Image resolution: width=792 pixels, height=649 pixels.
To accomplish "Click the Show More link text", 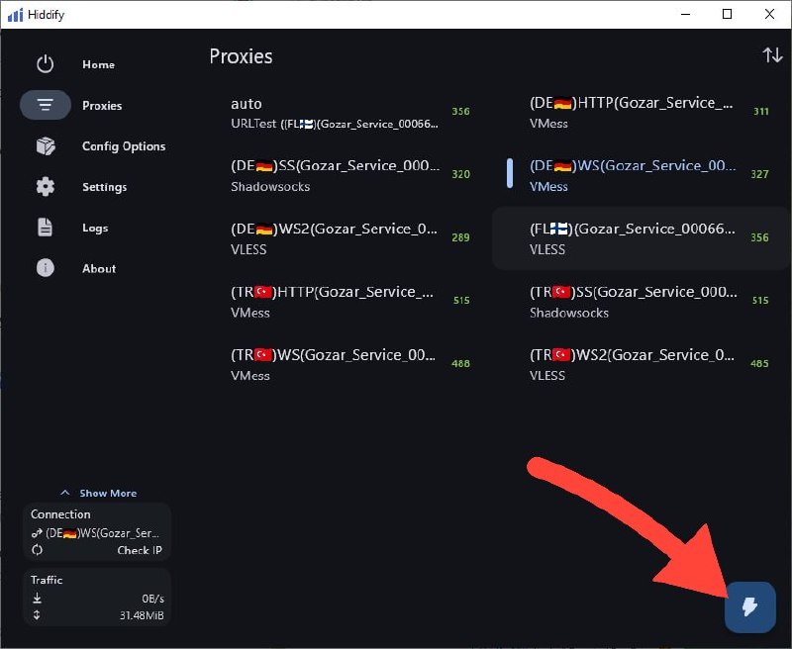I will tap(108, 493).
